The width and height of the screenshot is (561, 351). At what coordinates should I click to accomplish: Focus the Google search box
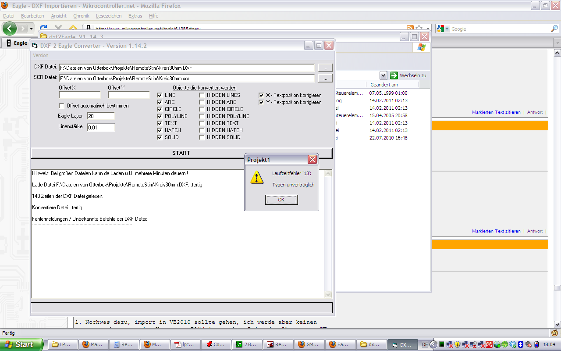(x=500, y=29)
